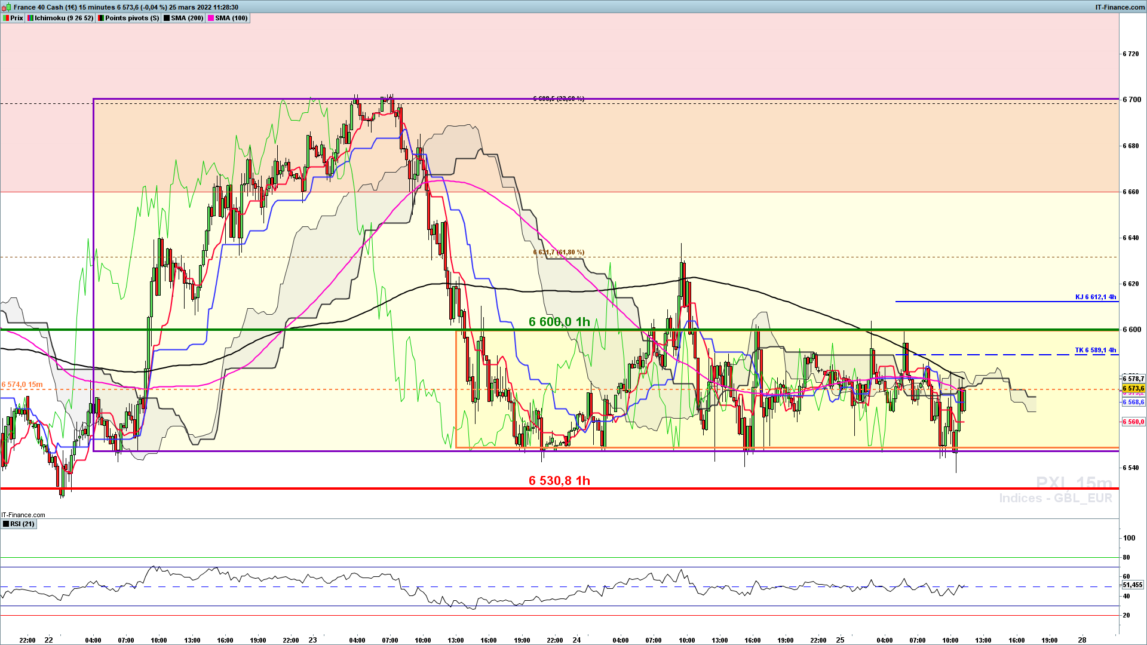Click date marker 28 on time axis
The height and width of the screenshot is (645, 1147).
point(1082,640)
